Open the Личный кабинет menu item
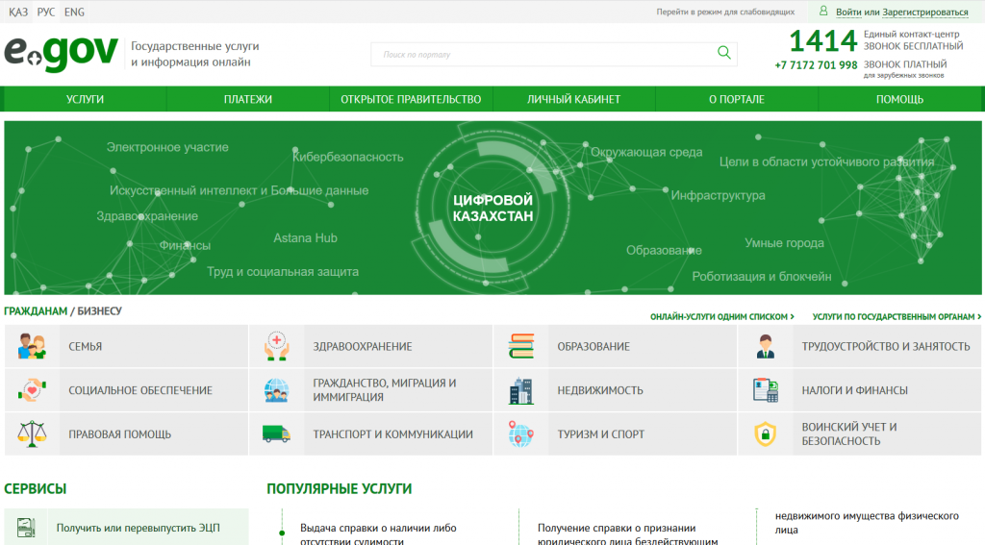This screenshot has width=985, height=545. pos(573,99)
